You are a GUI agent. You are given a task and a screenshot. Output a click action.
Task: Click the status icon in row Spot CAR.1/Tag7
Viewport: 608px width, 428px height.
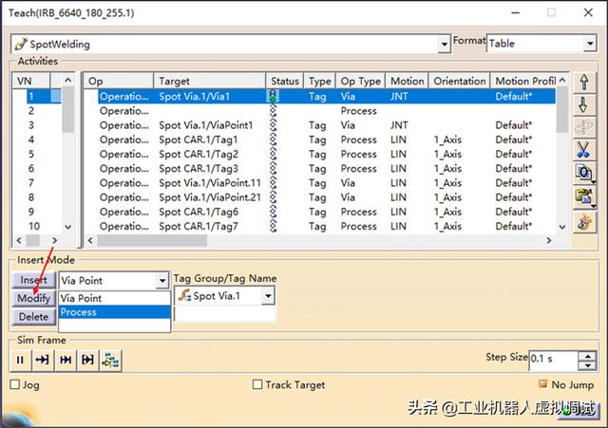click(x=273, y=226)
